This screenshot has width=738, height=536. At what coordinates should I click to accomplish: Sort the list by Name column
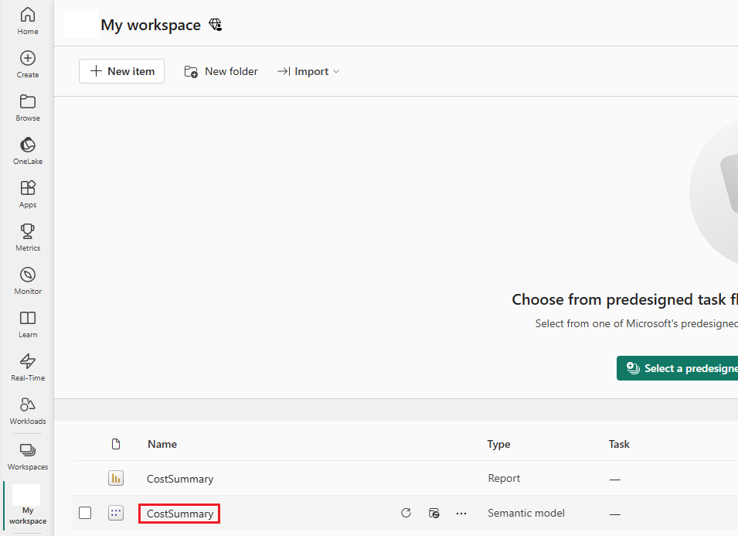coord(162,444)
